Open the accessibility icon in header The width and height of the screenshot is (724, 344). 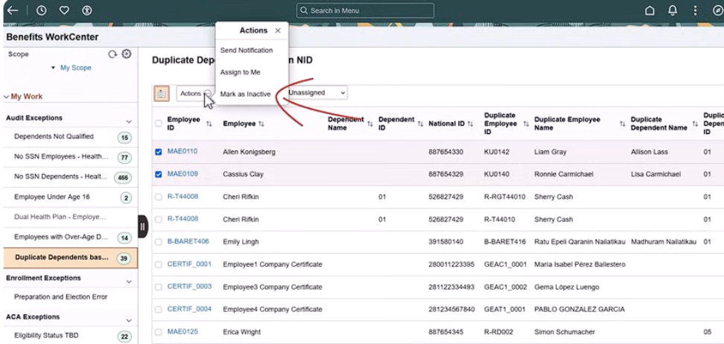pyautogui.click(x=87, y=10)
